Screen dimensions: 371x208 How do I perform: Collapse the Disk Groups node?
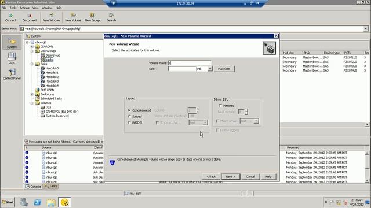point(32,51)
